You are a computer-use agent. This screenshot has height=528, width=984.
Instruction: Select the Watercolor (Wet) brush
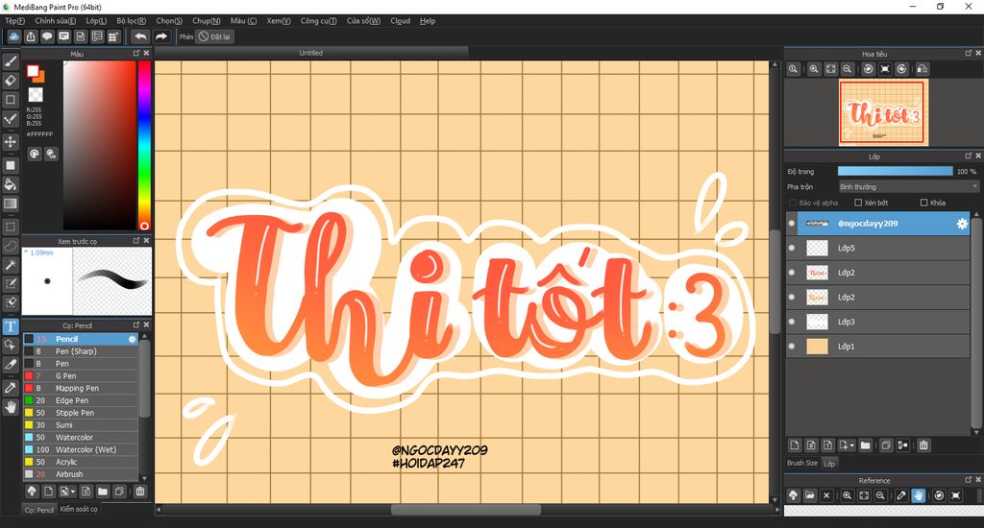tap(81, 449)
